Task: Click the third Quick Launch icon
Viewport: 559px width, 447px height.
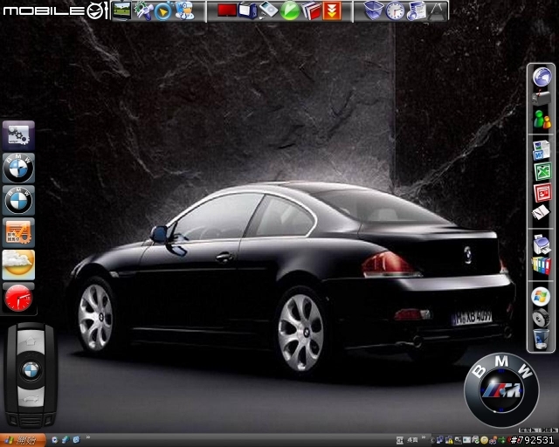Action: point(76,440)
